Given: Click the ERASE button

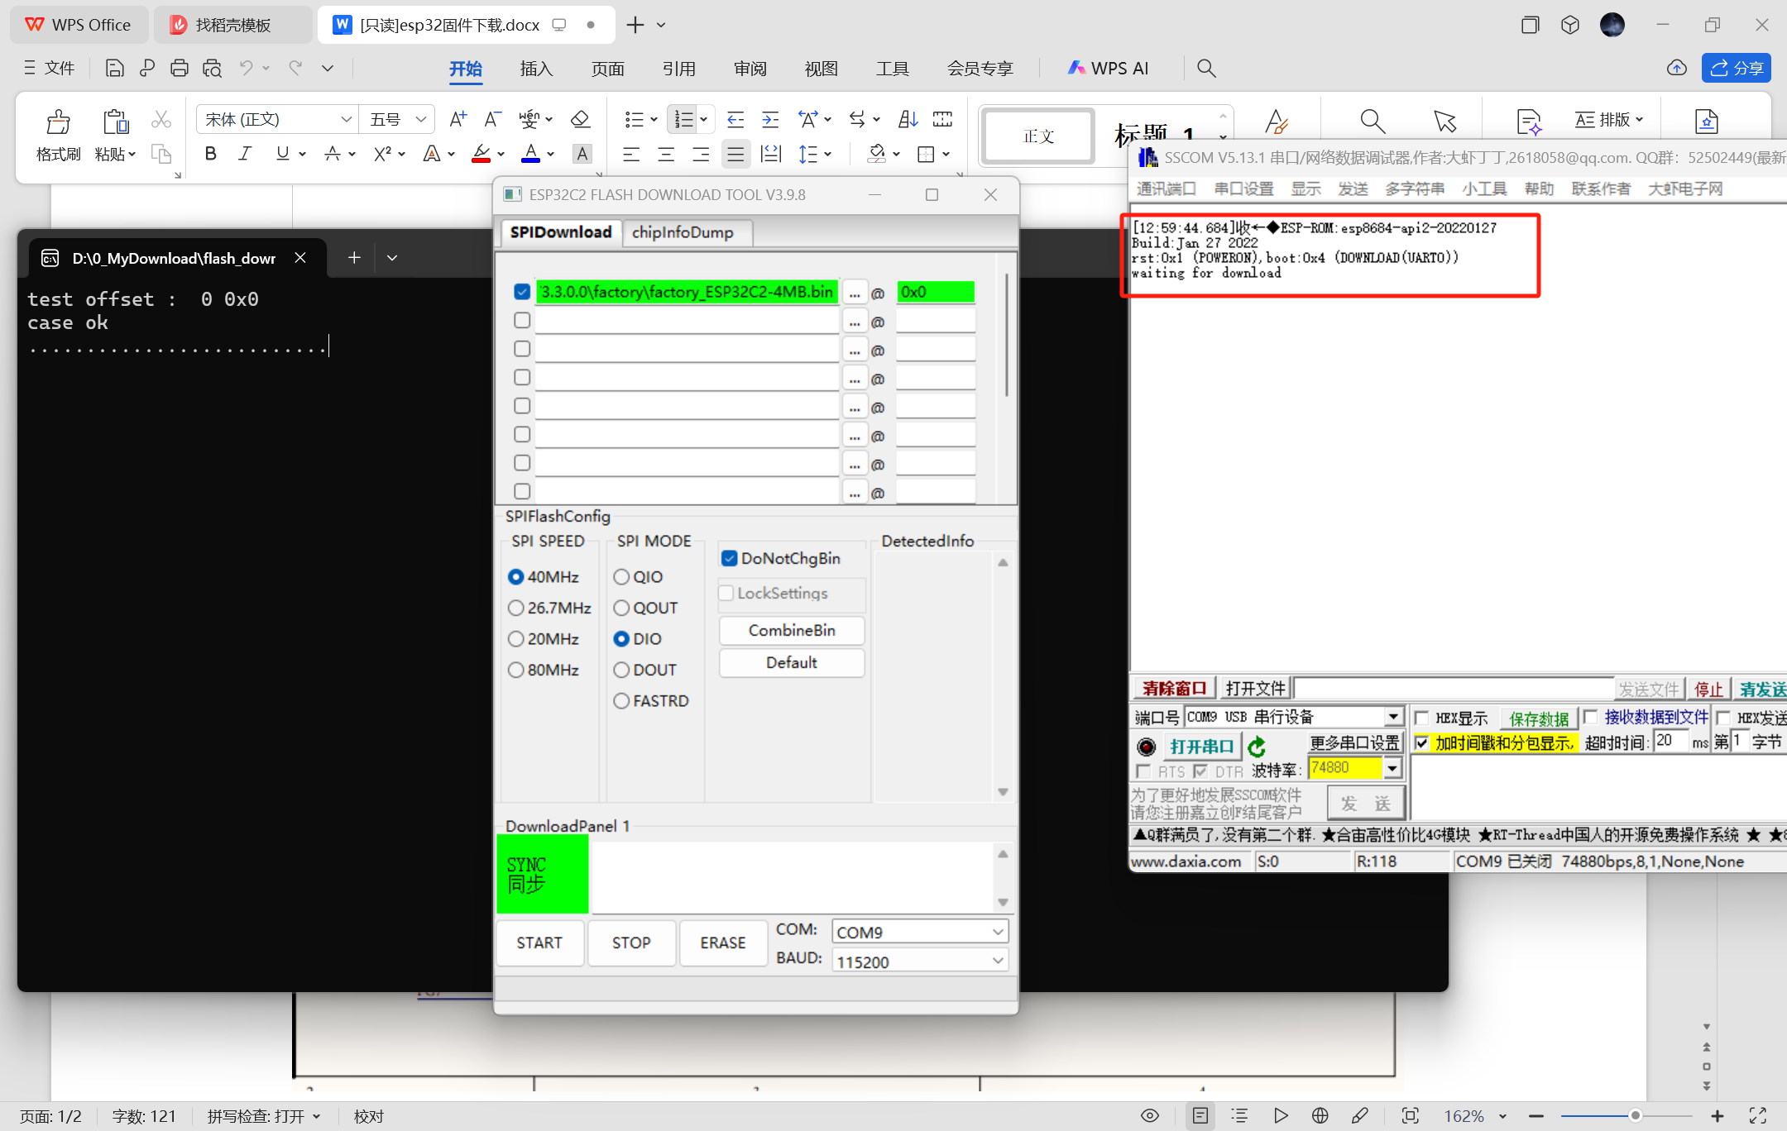Looking at the screenshot, I should pos(722,942).
